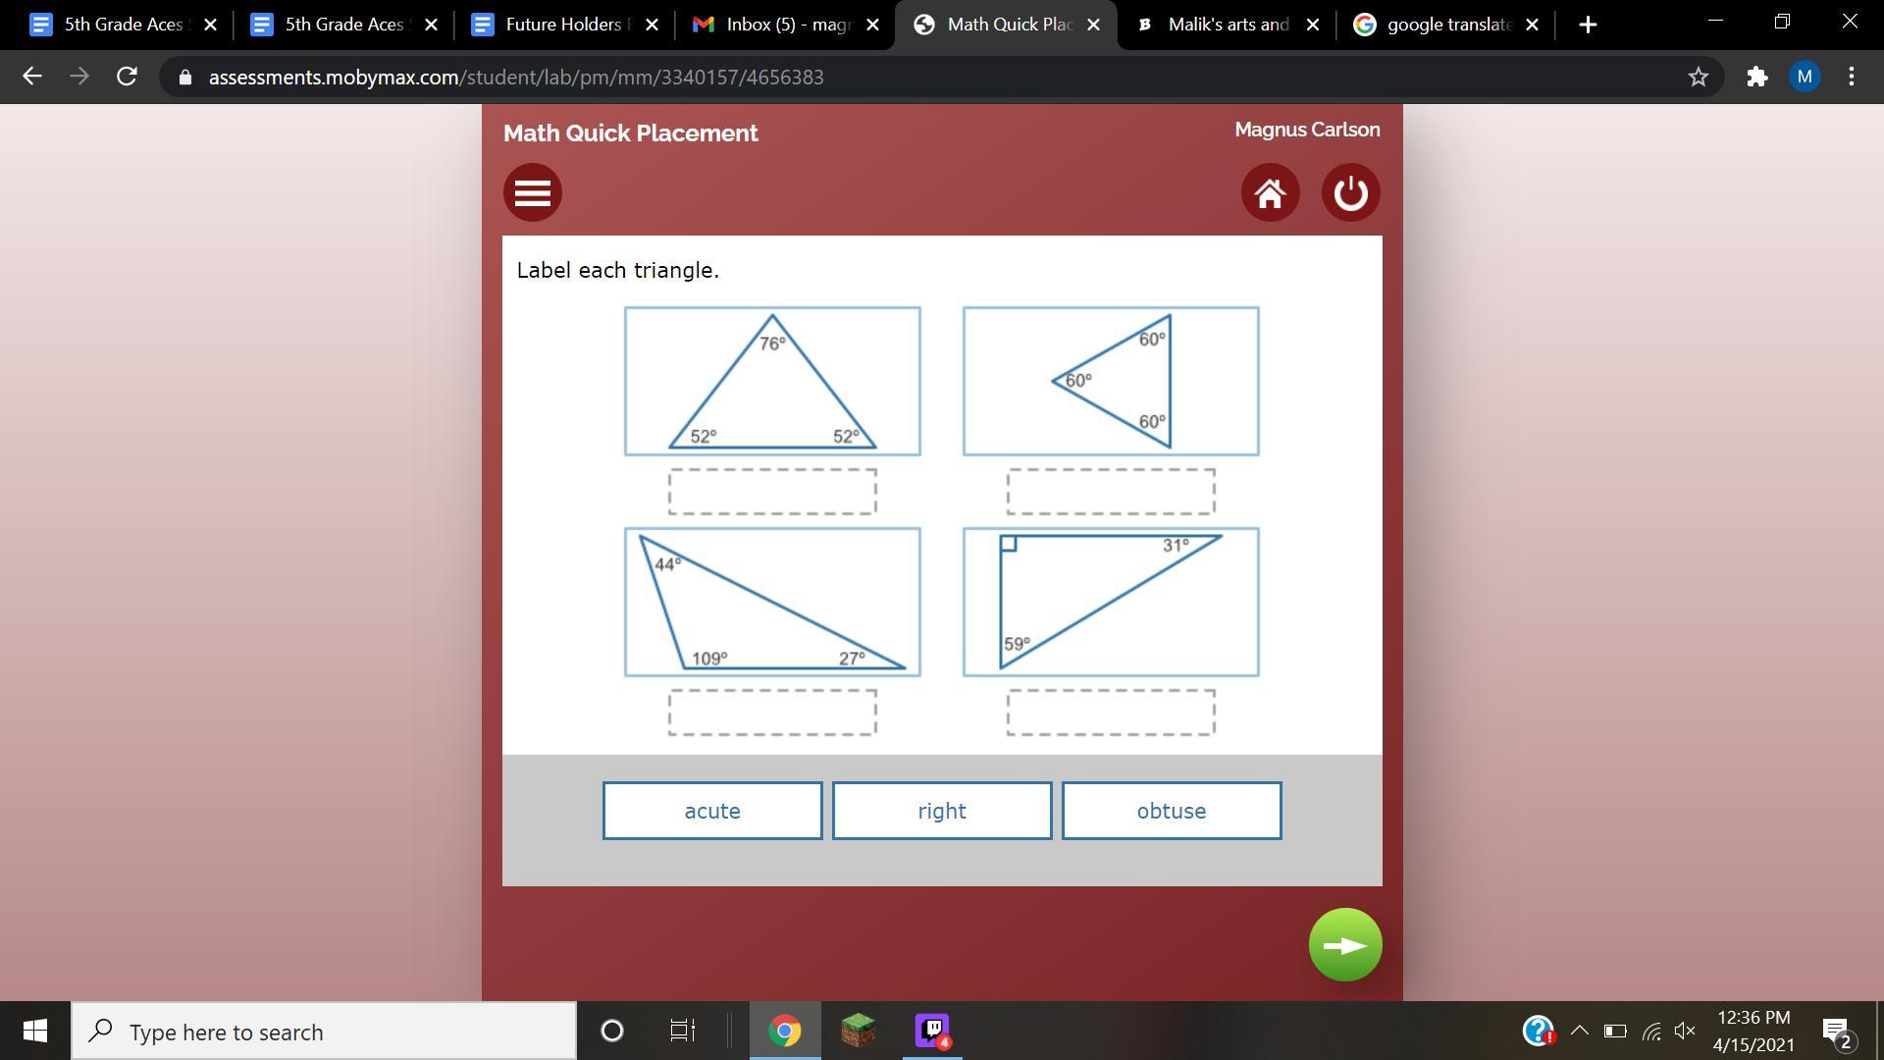Select the acute answer tile
The height and width of the screenshot is (1060, 1884).
tap(712, 811)
